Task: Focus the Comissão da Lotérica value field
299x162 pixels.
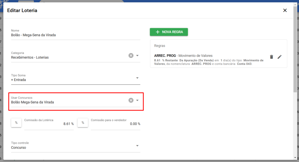Action: click(x=49, y=124)
